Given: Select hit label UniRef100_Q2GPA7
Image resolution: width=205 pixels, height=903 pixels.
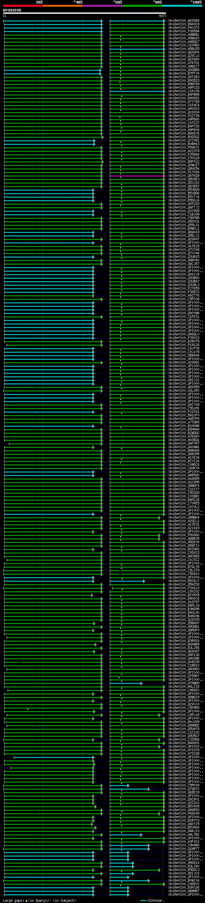Looking at the screenshot, I should tap(184, 239).
